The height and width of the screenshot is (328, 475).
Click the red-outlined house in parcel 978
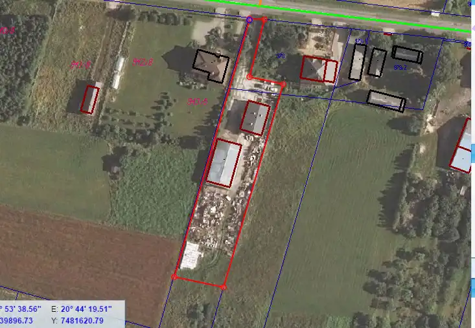pos(318,69)
